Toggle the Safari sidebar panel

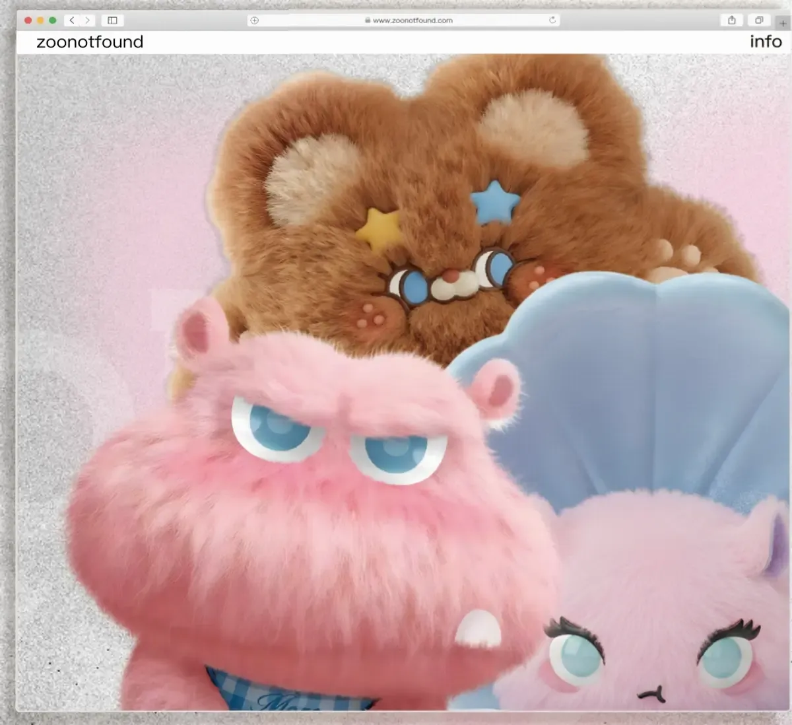point(112,20)
